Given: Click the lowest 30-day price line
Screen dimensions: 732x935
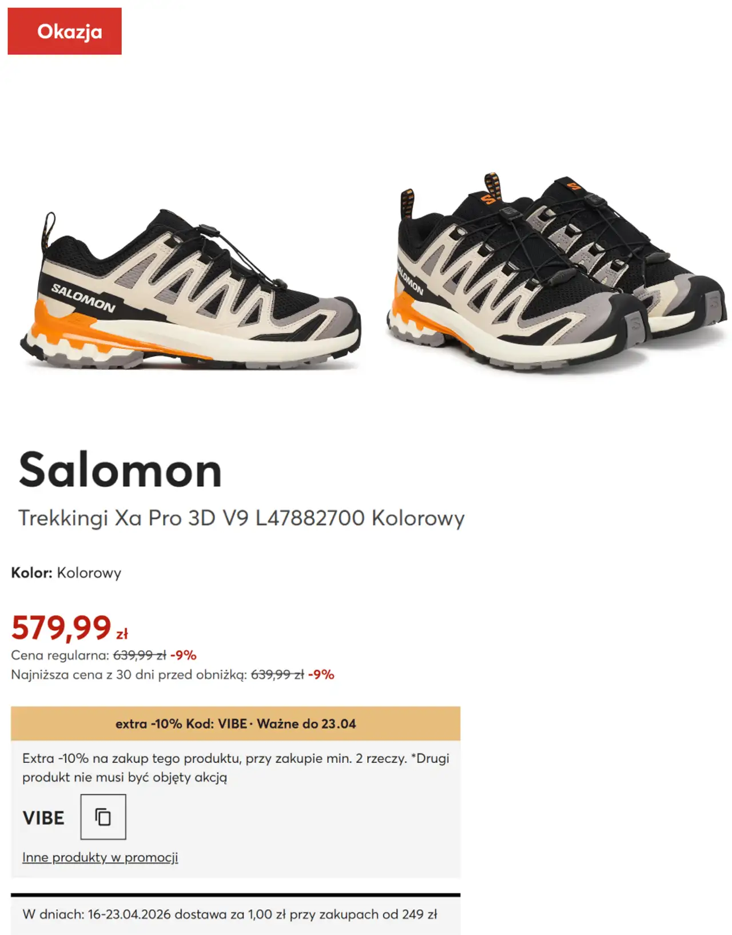Looking at the screenshot, I should click(173, 675).
